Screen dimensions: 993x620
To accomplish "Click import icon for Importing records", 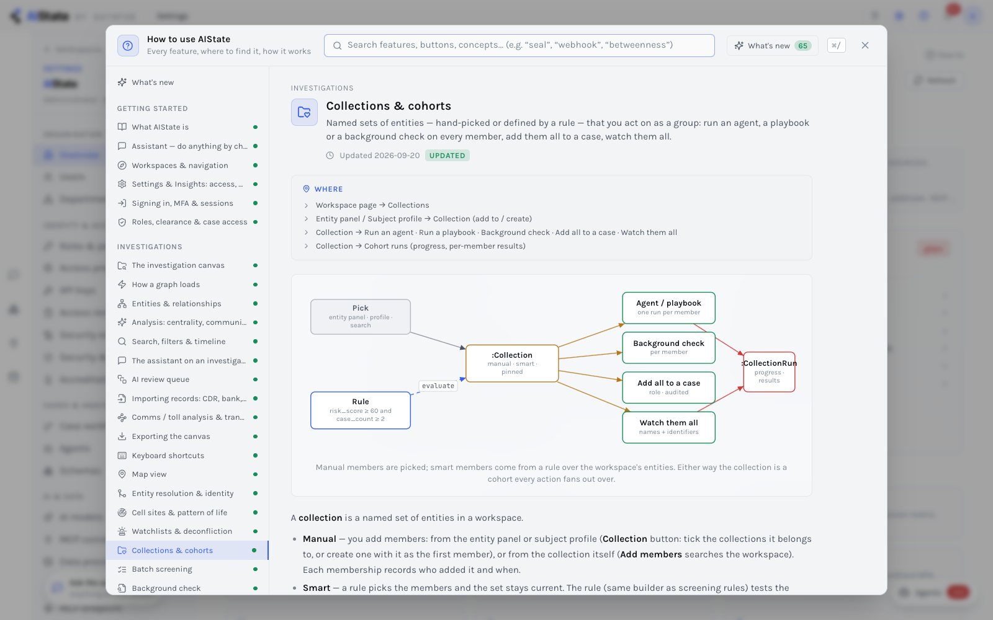I will click(122, 399).
